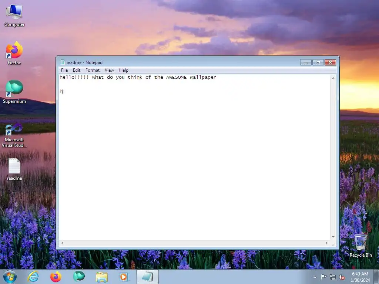Select the Firefox desktop shortcut

[14, 53]
